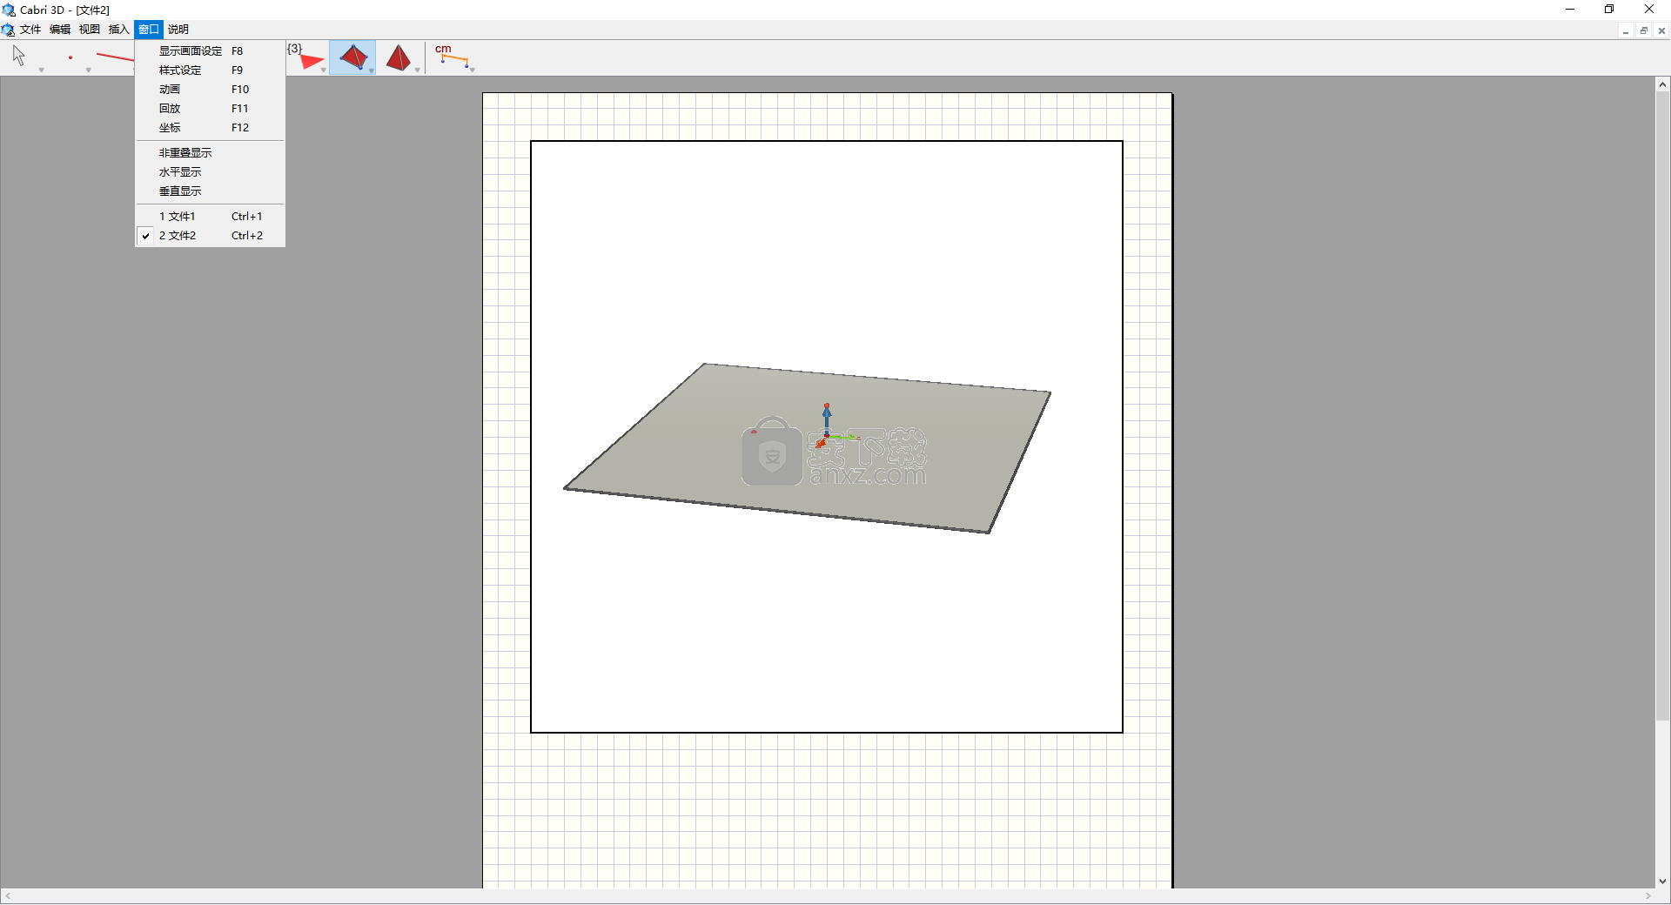Choose 动画 menu entry
Viewport: 1671px width, 905px height.
click(x=210, y=90)
